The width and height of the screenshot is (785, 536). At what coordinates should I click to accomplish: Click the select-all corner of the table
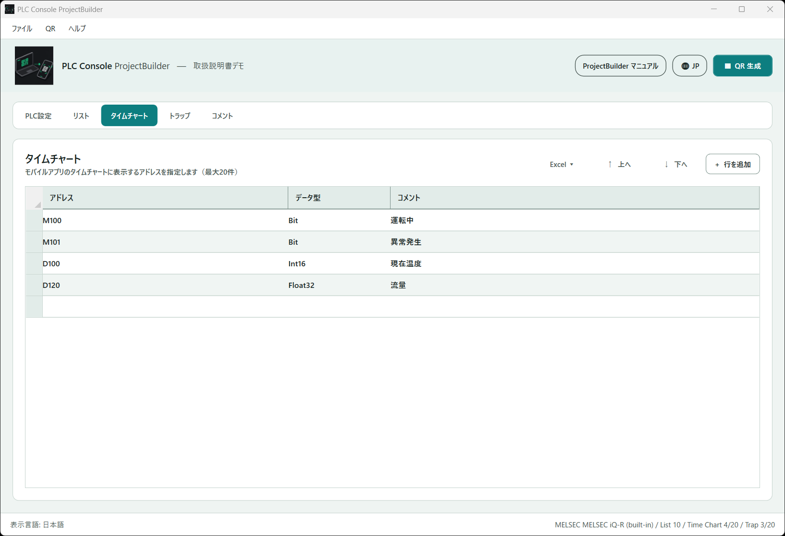pos(34,198)
